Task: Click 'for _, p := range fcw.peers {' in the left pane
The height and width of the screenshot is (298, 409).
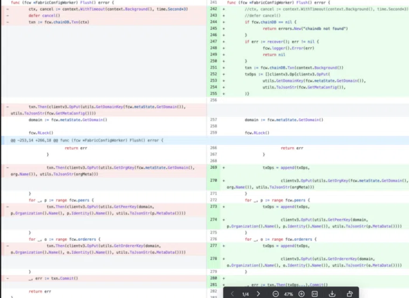Action: tap(61, 200)
